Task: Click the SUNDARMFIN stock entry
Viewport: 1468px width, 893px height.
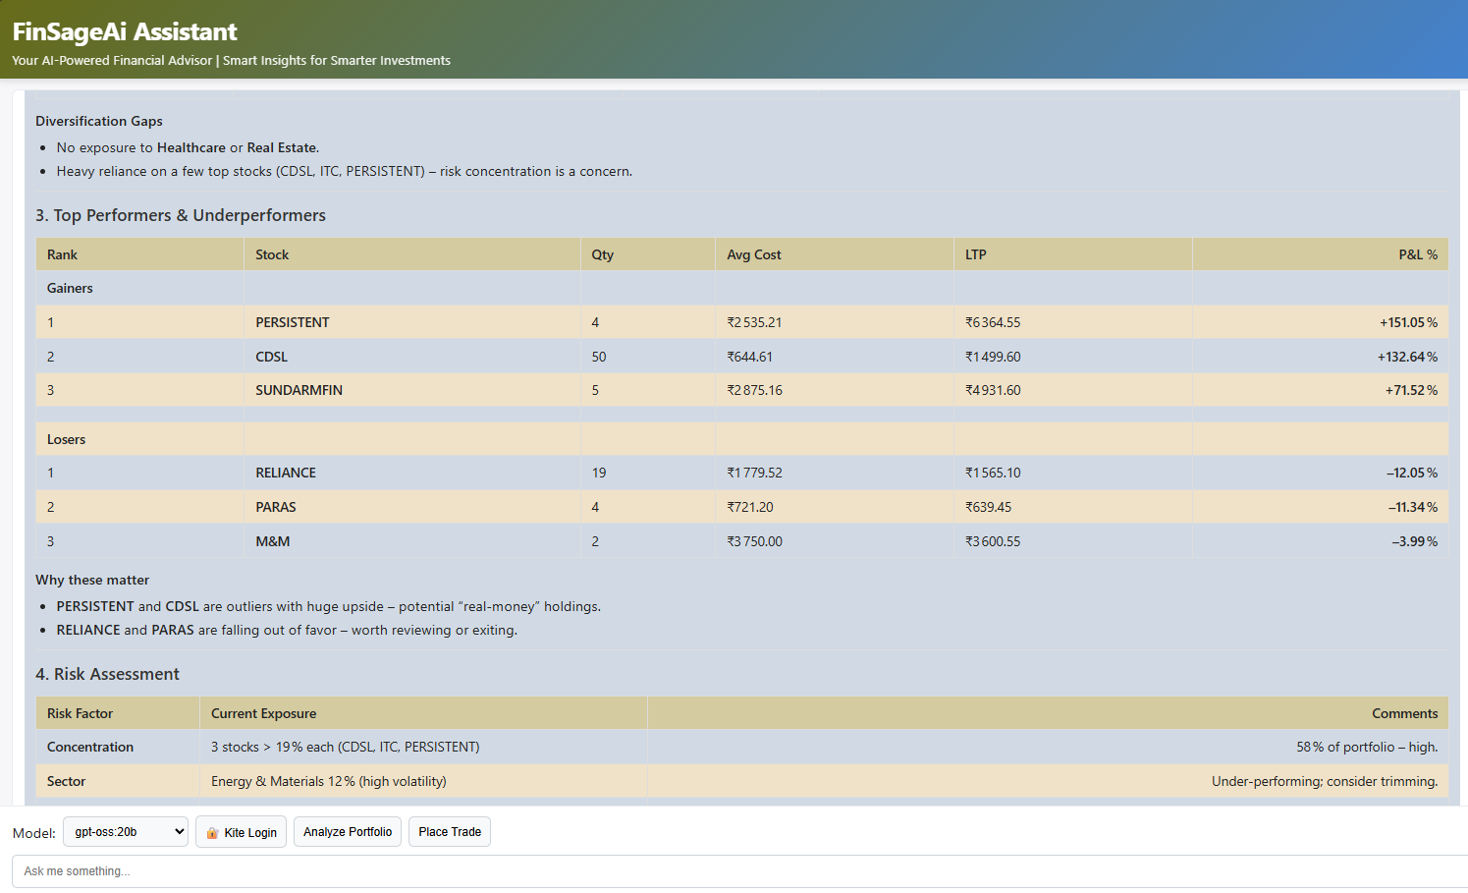Action: (x=299, y=390)
